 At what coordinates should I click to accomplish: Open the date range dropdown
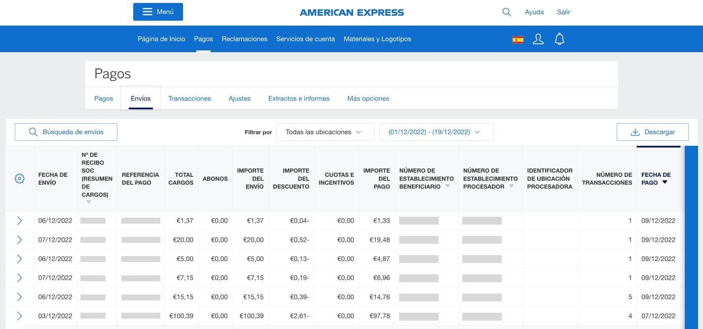point(436,132)
